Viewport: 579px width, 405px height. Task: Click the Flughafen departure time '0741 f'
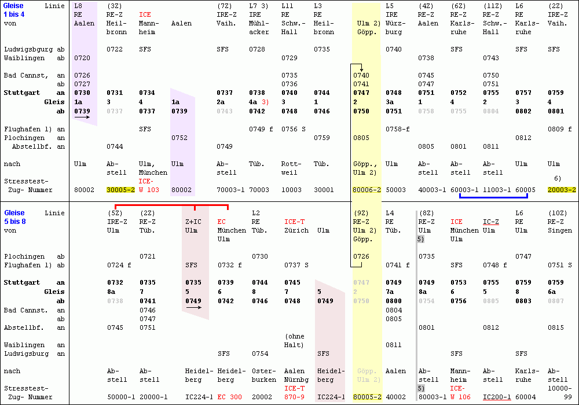tap(398, 265)
